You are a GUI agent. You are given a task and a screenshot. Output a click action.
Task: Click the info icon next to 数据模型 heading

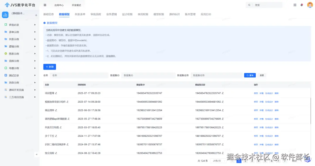click(x=44, y=23)
